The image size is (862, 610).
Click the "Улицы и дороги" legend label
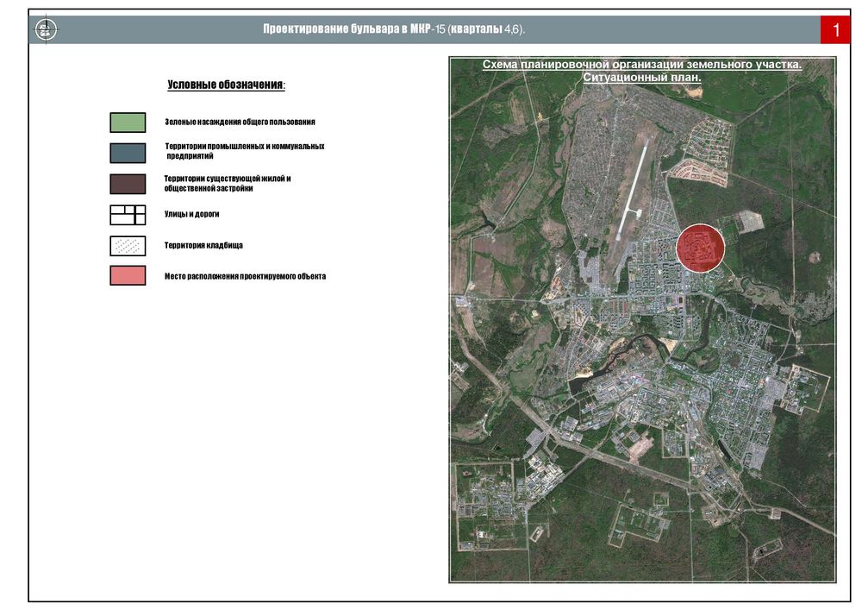[191, 214]
